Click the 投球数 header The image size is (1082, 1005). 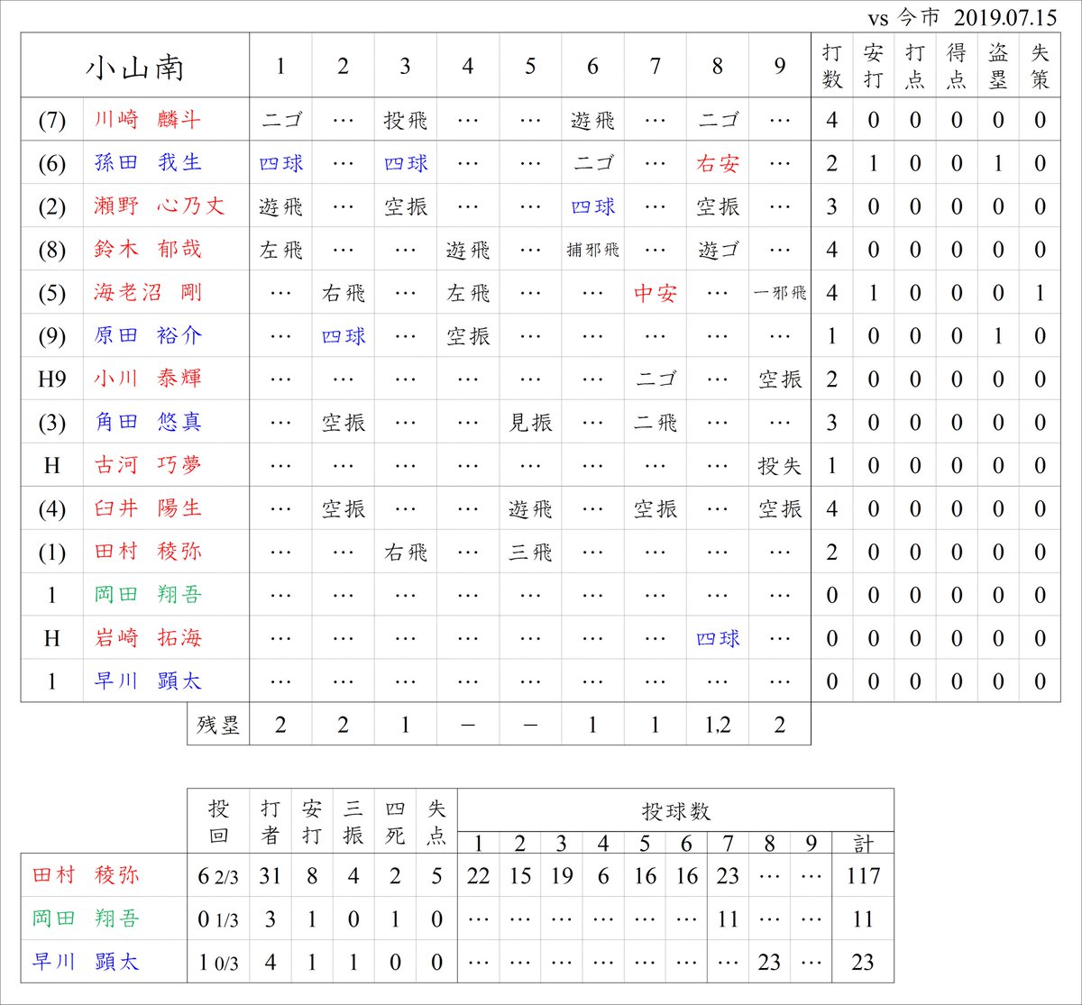pos(676,810)
